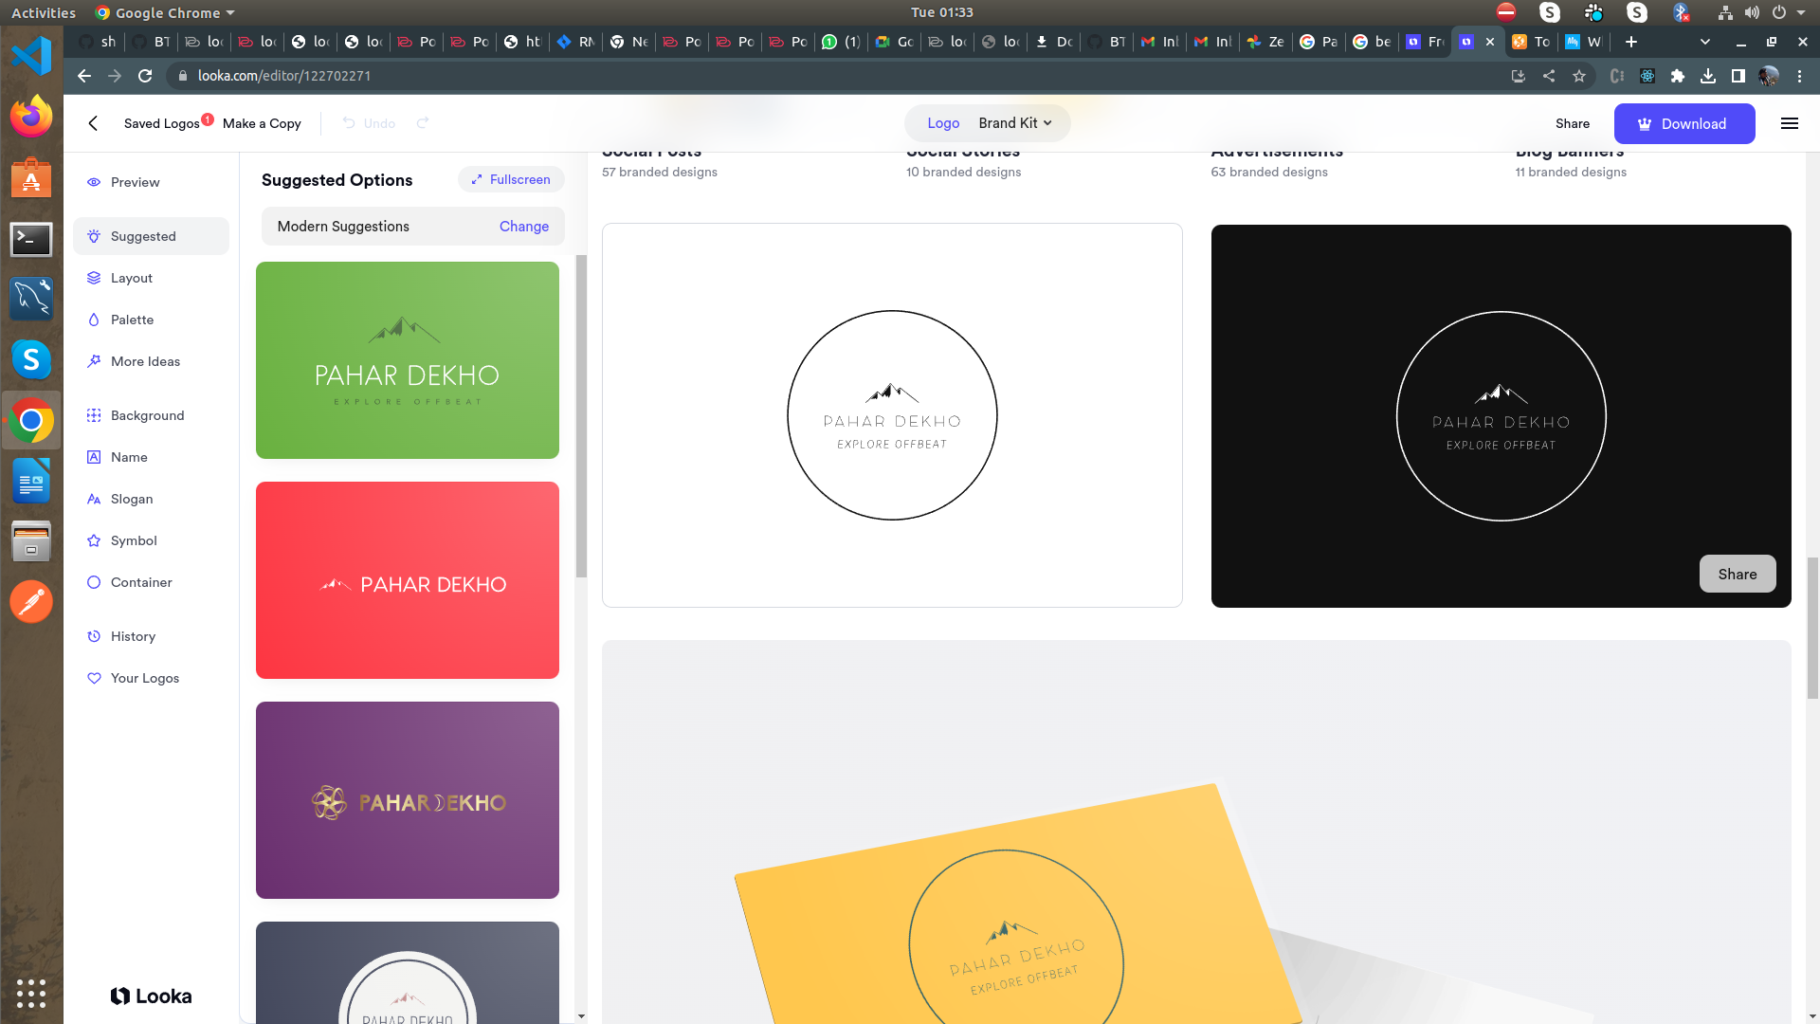Click the address bar URL
Viewport: 1820px width, 1024px height.
pyautogui.click(x=284, y=76)
